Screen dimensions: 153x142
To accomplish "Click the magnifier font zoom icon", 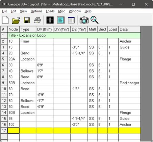I will tap(95, 20).
